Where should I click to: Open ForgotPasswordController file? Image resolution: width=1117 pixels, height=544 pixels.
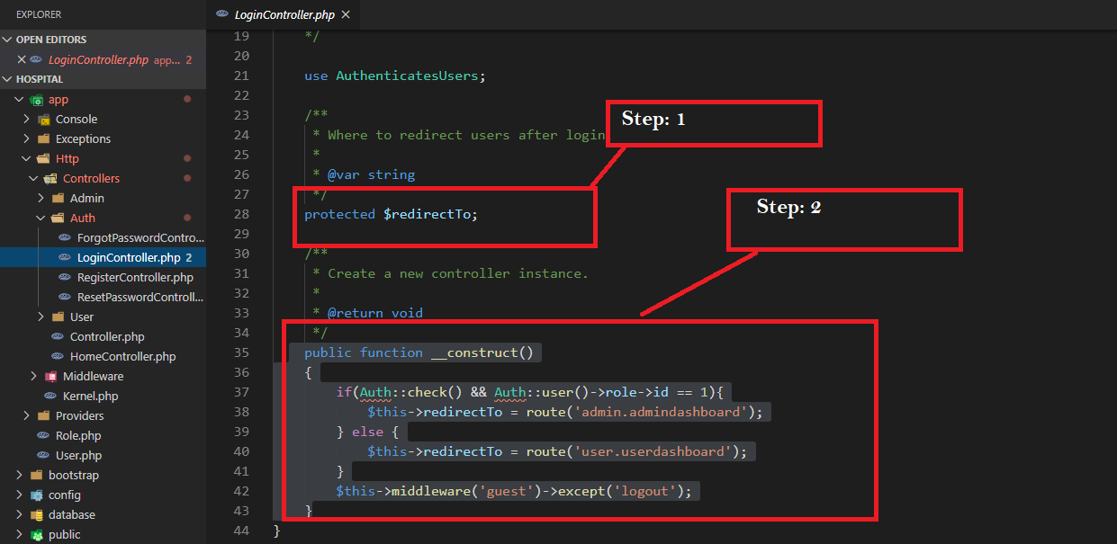pyautogui.click(x=140, y=238)
